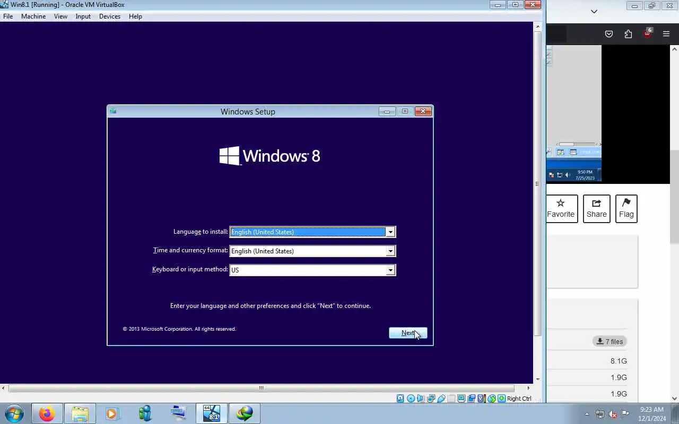Open the VirtualBox File menu

[8, 16]
